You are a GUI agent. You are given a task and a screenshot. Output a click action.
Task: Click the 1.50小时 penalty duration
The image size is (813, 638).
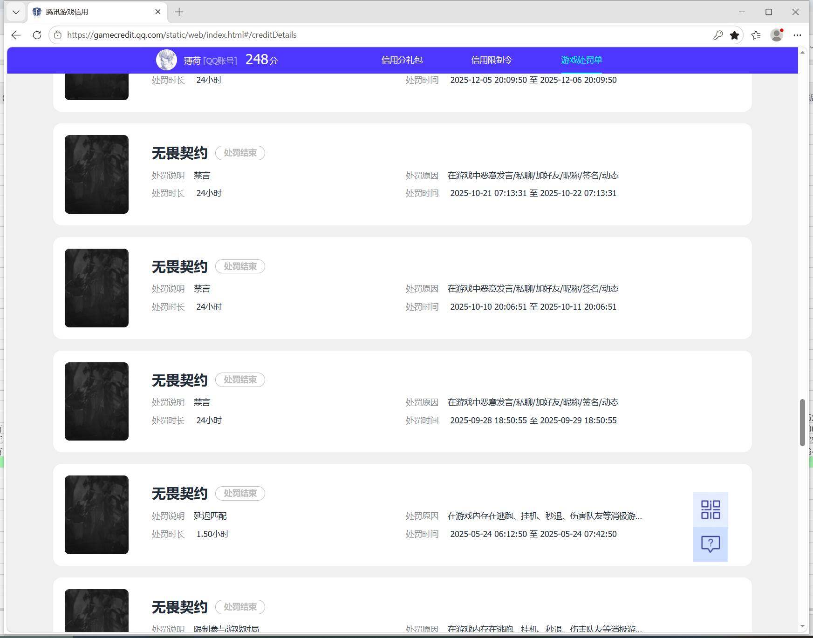coord(212,534)
